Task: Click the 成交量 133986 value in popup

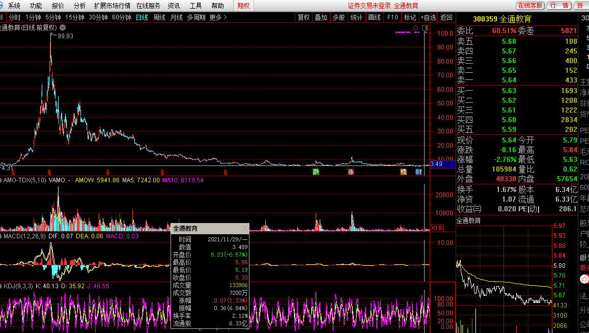Action: coord(238,285)
